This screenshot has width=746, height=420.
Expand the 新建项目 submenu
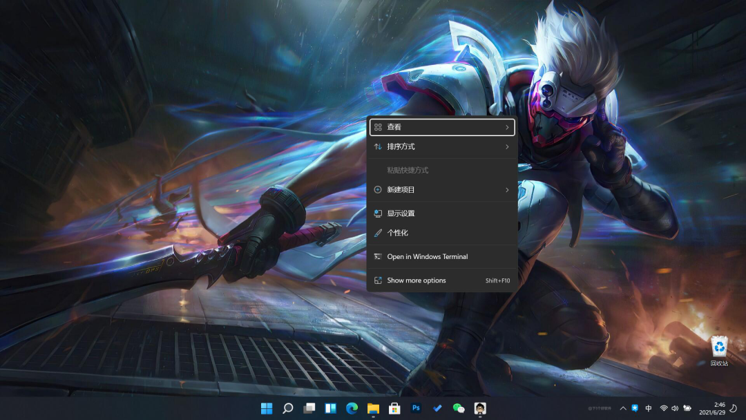click(442, 190)
